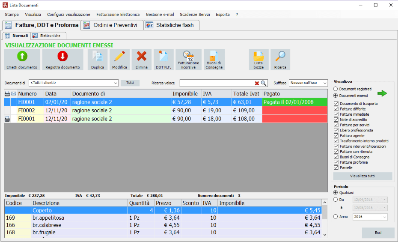Toggle Fatture immediate checkbox
Image resolution: width=398 pixels, height=242 pixels.
(x=336, y=114)
